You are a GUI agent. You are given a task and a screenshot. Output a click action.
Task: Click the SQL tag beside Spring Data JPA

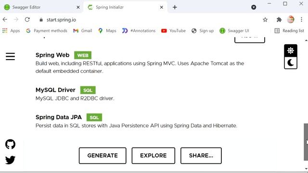click(94, 117)
